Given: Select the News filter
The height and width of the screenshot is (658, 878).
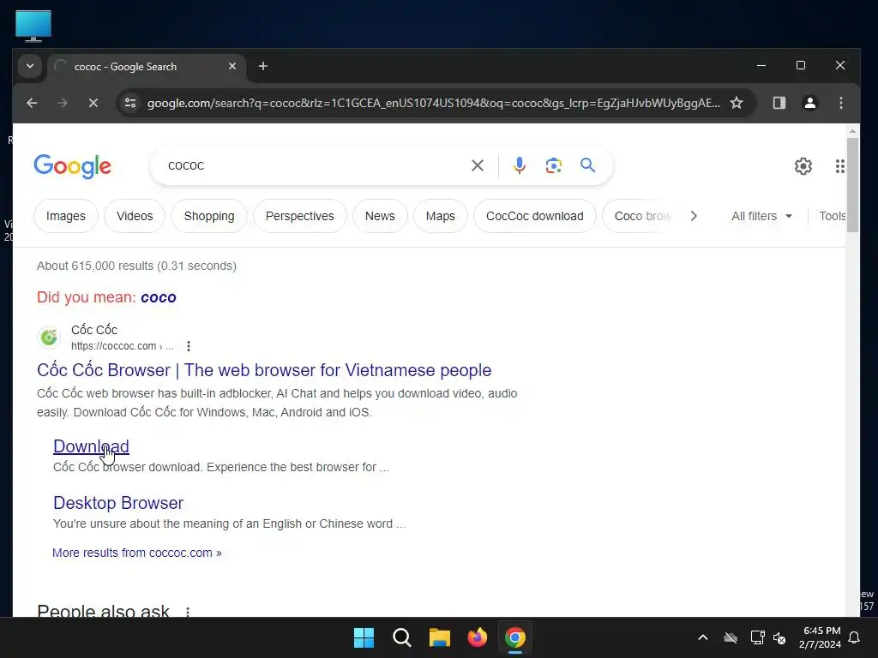Looking at the screenshot, I should 380,216.
